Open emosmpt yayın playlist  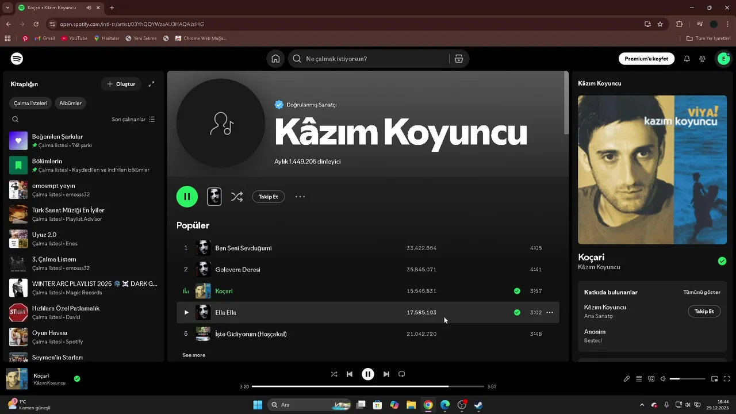(83, 190)
